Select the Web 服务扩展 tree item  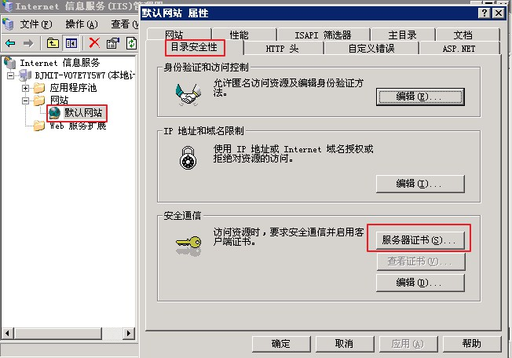pyautogui.click(x=78, y=126)
